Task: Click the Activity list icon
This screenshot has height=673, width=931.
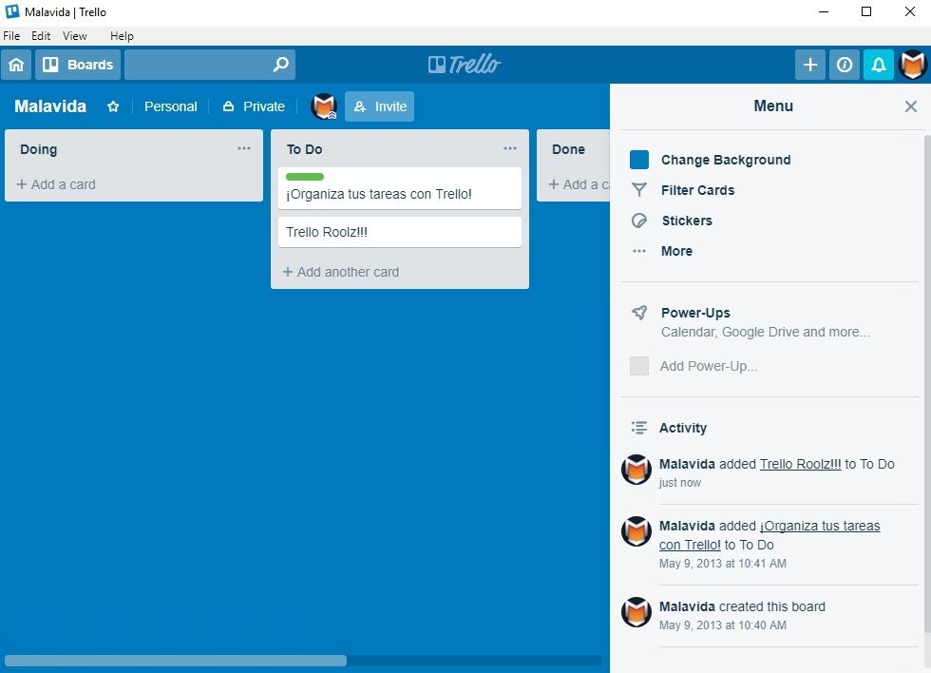Action: pos(639,428)
